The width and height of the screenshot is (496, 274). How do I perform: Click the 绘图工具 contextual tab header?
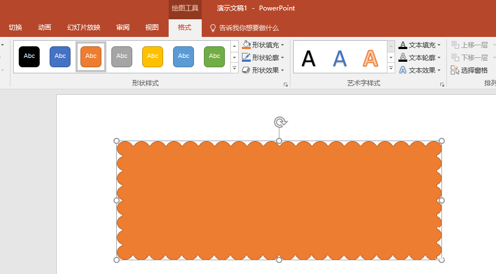tap(185, 8)
